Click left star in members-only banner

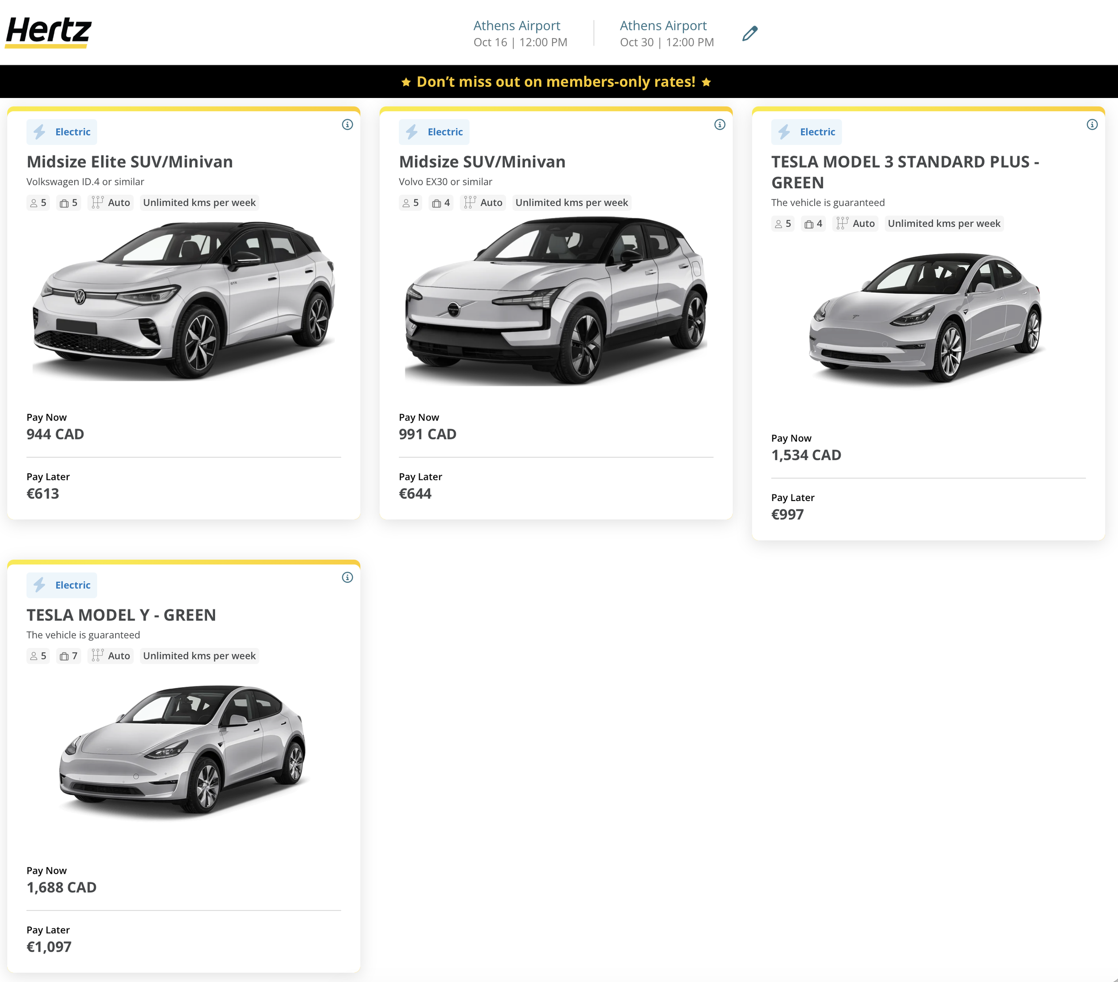[x=406, y=82]
